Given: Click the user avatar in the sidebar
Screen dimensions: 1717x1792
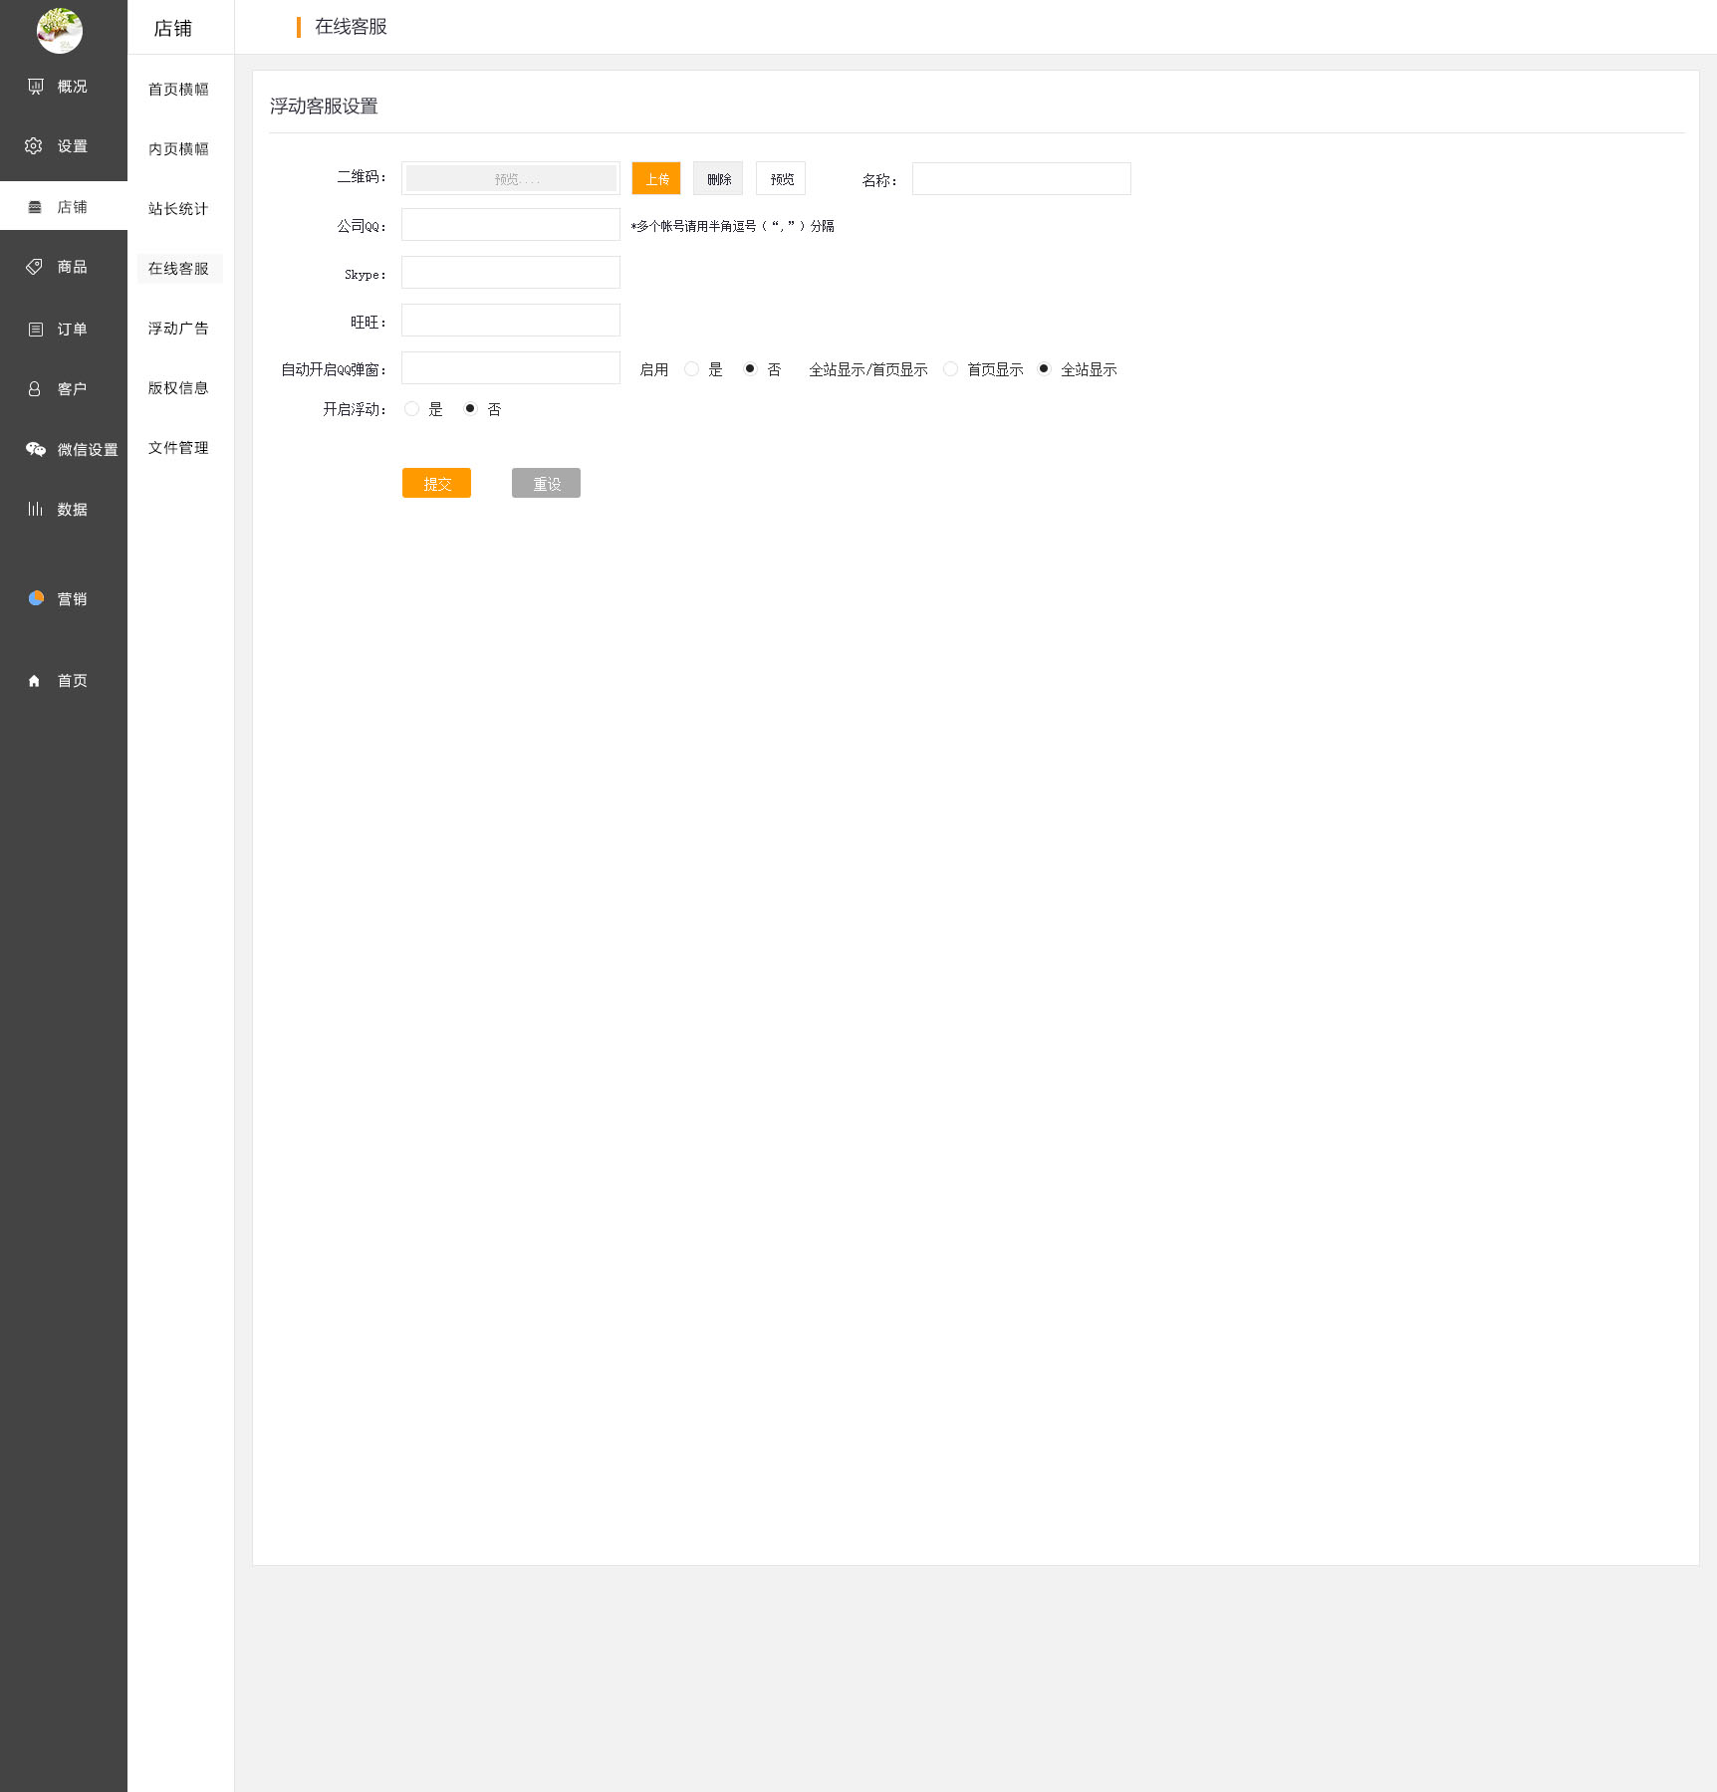Looking at the screenshot, I should tap(60, 31).
